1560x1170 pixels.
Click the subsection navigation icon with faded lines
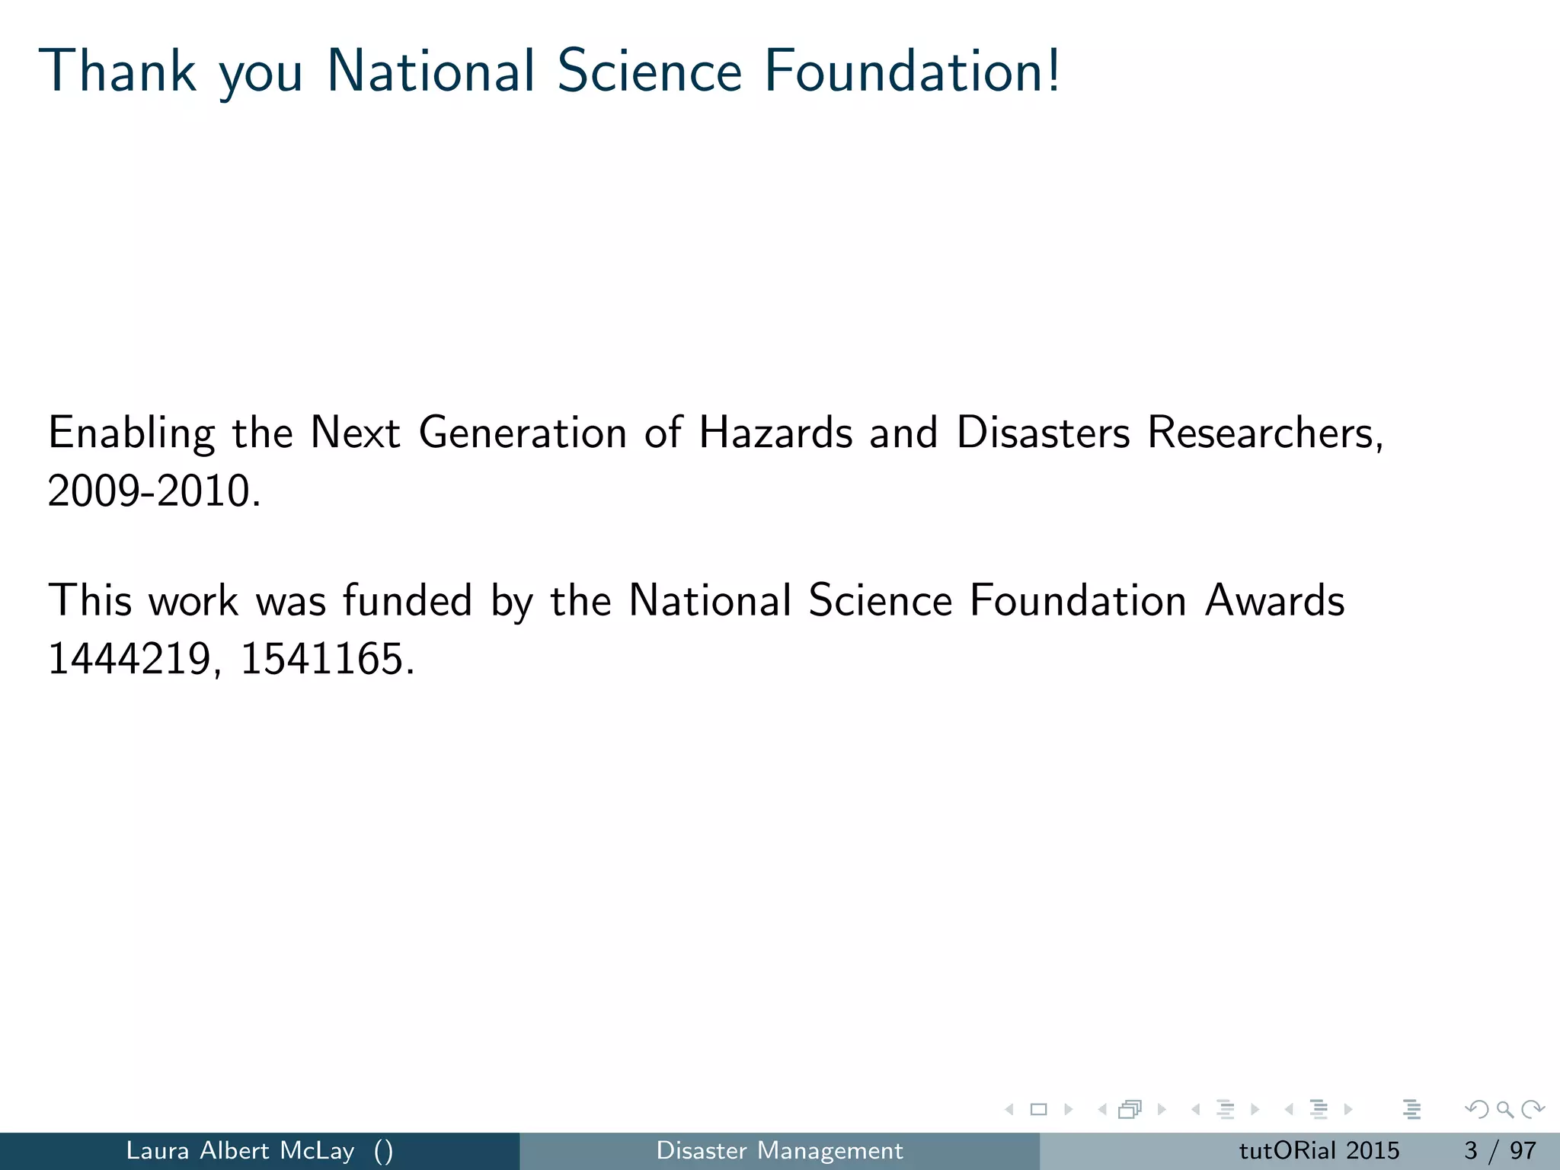click(1226, 1110)
